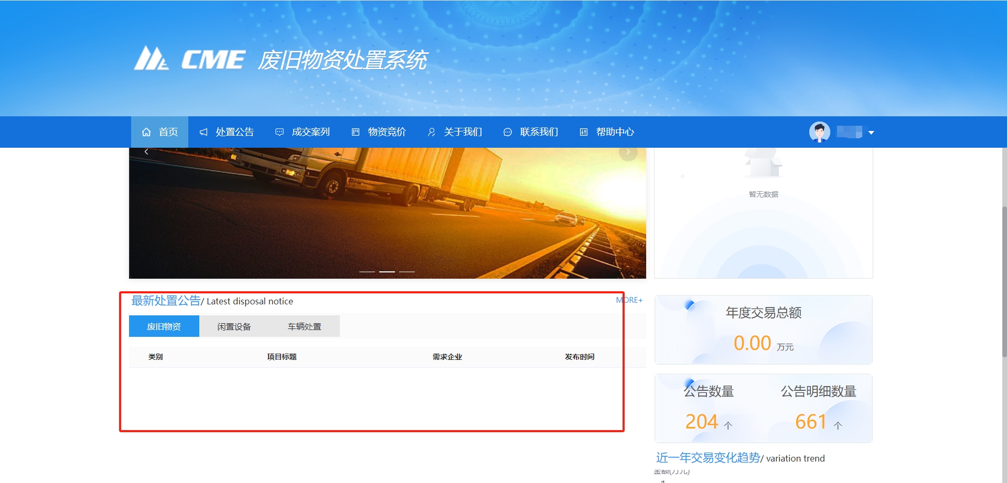Click the icon beside 帮助中心

[584, 132]
